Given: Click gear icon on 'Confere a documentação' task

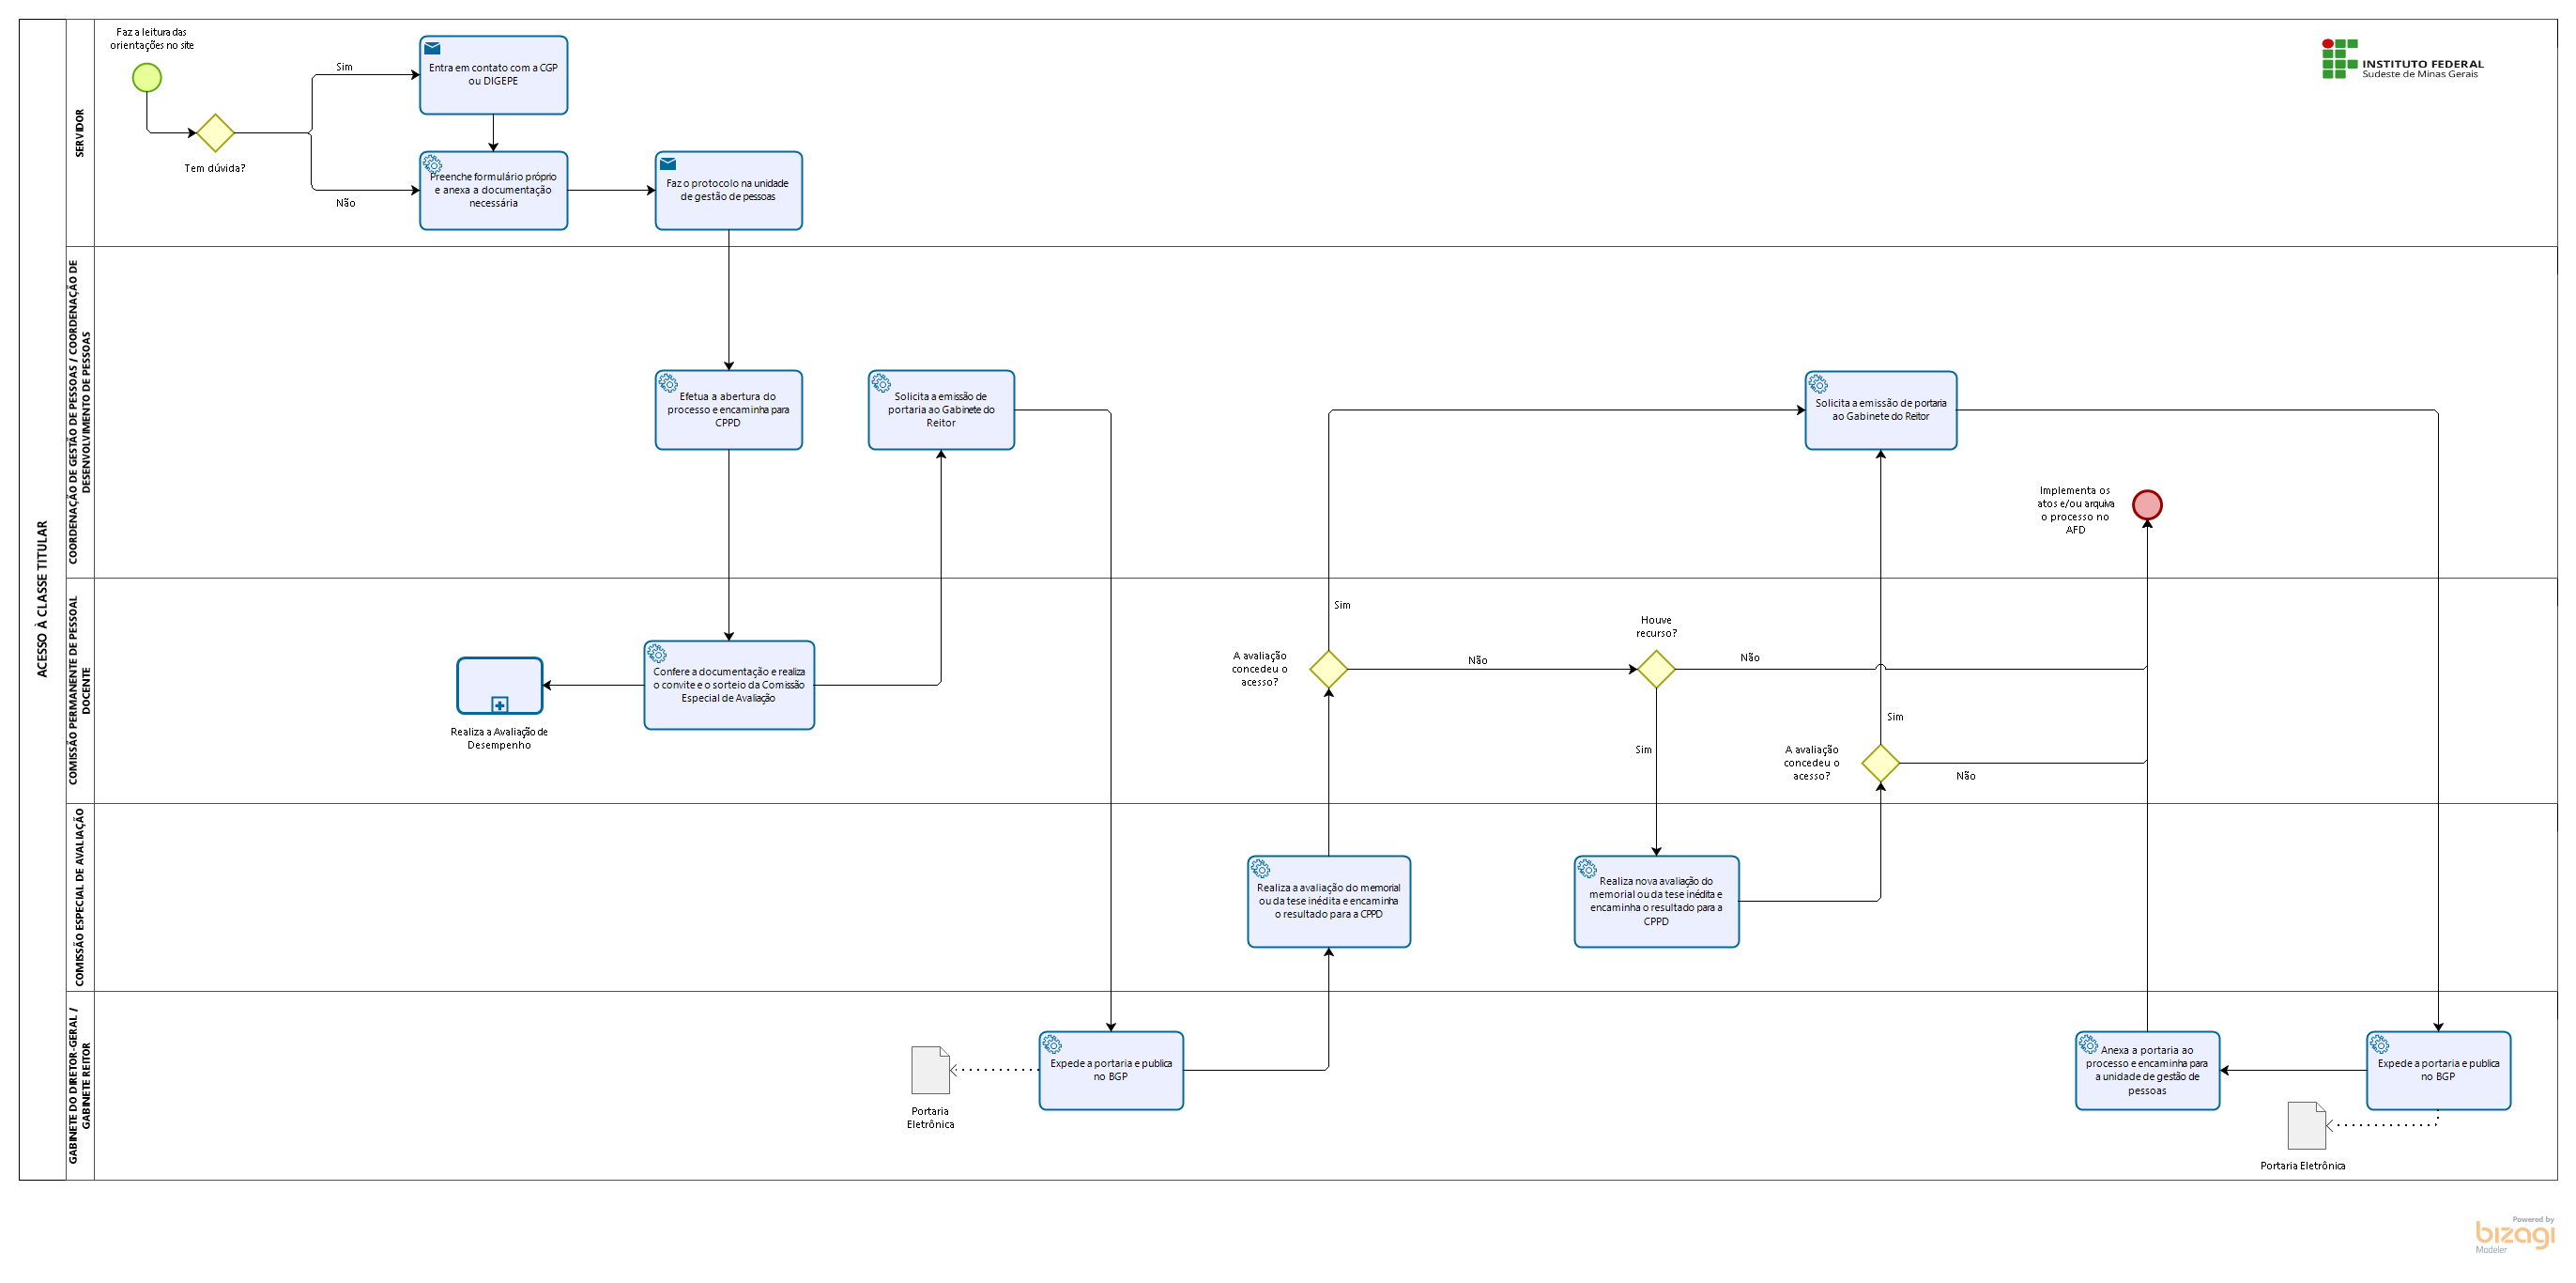Looking at the screenshot, I should click(657, 653).
